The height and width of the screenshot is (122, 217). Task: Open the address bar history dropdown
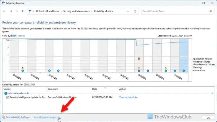tap(128, 11)
